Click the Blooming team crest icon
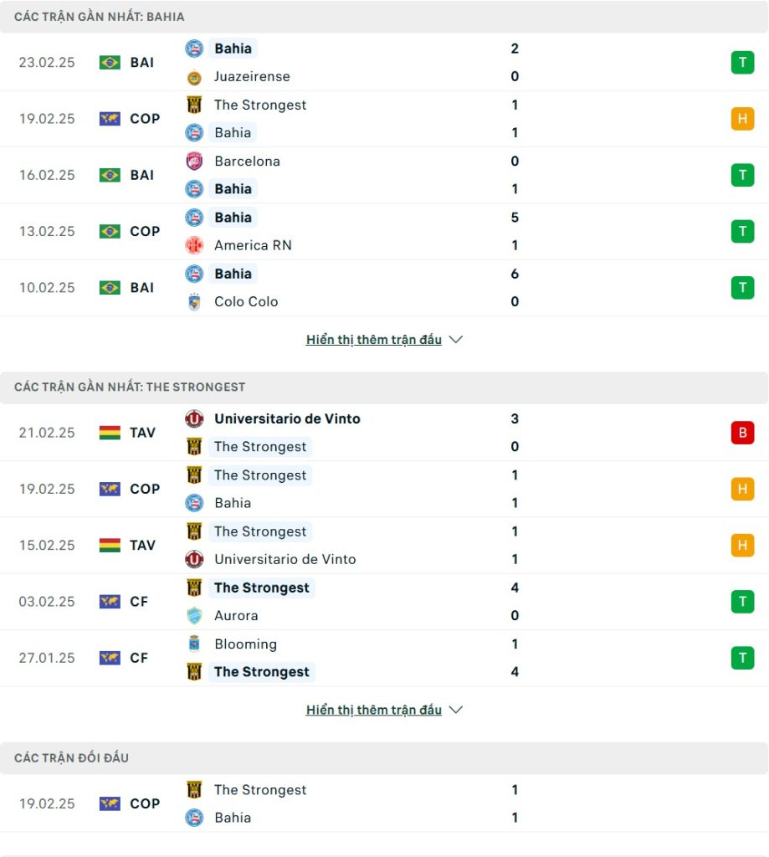 coord(194,644)
